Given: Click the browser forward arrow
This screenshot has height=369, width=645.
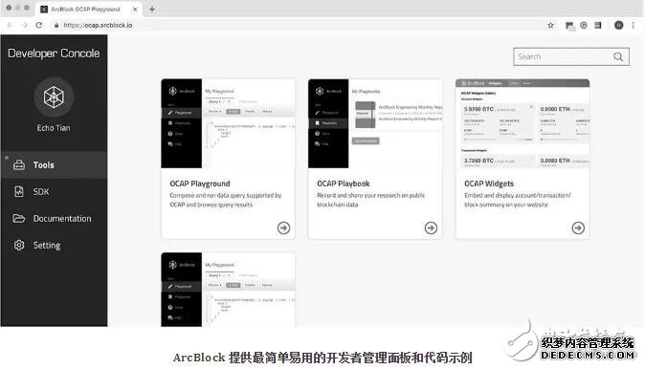Looking at the screenshot, I should tap(25, 25).
